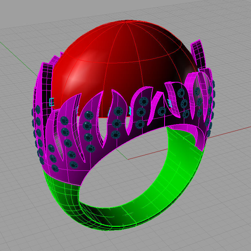Select the cyan bracket marker on left prong
This screenshot has width=251, height=251.
pyautogui.click(x=52, y=102)
